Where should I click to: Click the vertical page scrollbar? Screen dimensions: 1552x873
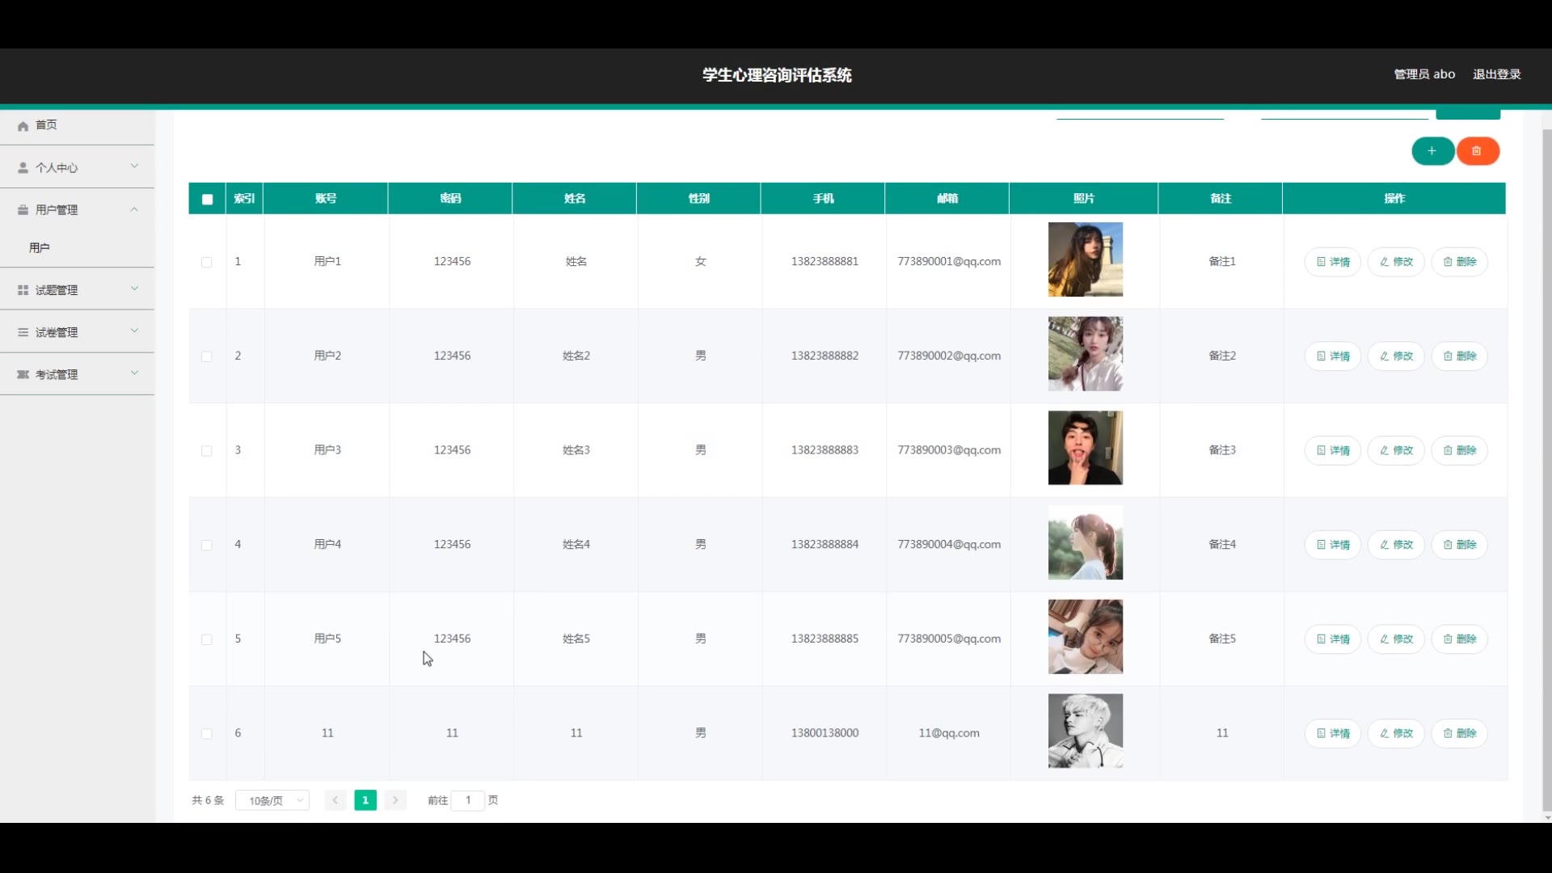pyautogui.click(x=1546, y=469)
